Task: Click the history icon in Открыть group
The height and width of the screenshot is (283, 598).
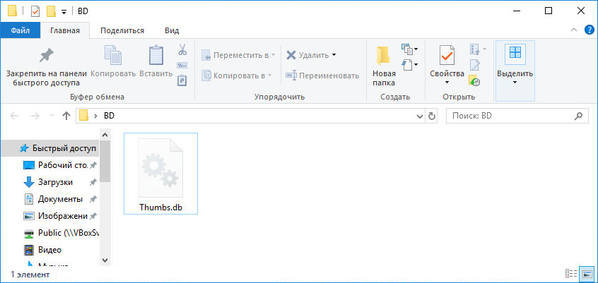Action: [x=474, y=80]
